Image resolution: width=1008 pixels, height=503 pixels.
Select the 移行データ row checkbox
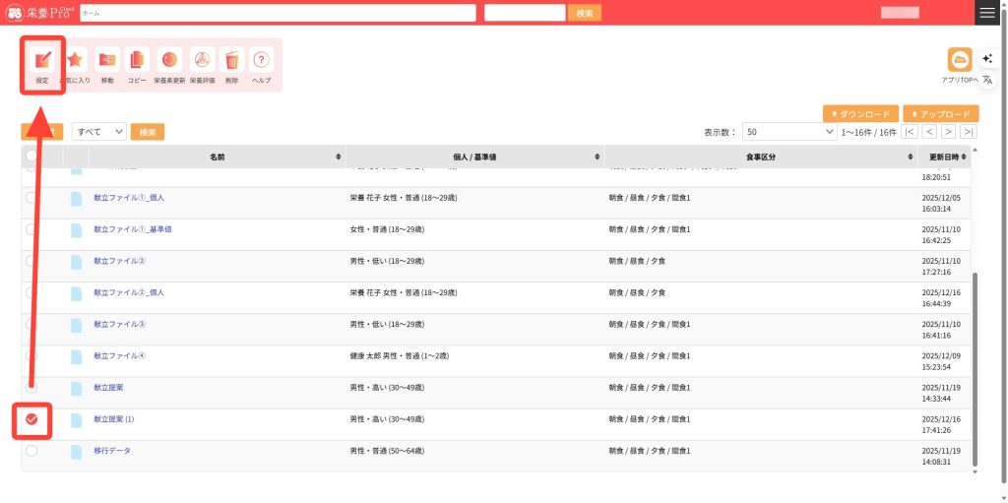(x=31, y=451)
